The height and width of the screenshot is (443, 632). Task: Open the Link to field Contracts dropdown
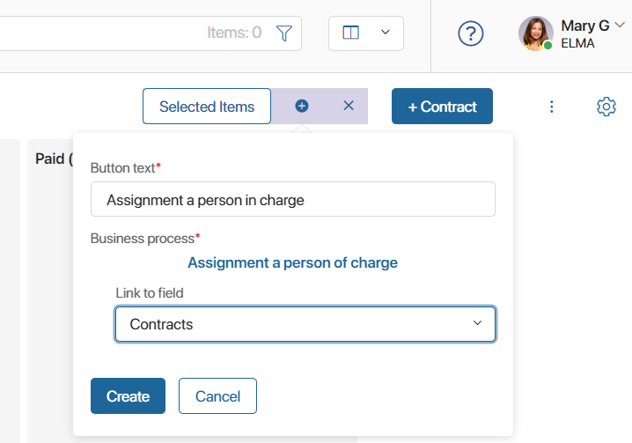tap(305, 324)
